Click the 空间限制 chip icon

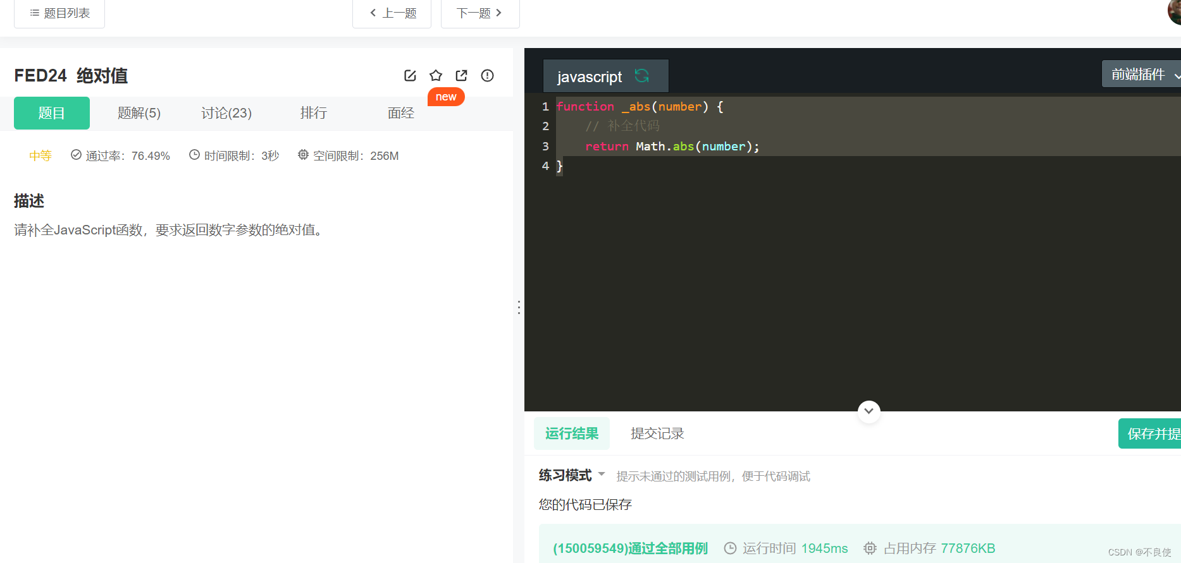(x=303, y=155)
